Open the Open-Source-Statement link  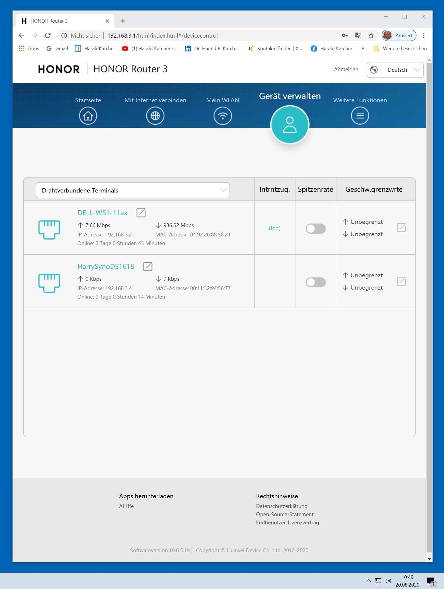285,514
